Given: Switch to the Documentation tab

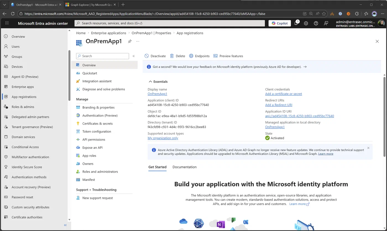Looking at the screenshot, I should click(184, 167).
